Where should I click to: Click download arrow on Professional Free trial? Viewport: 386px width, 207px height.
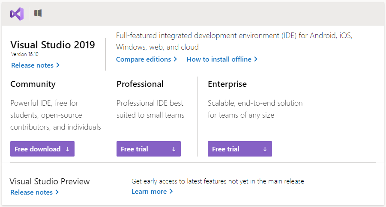pos(174,149)
